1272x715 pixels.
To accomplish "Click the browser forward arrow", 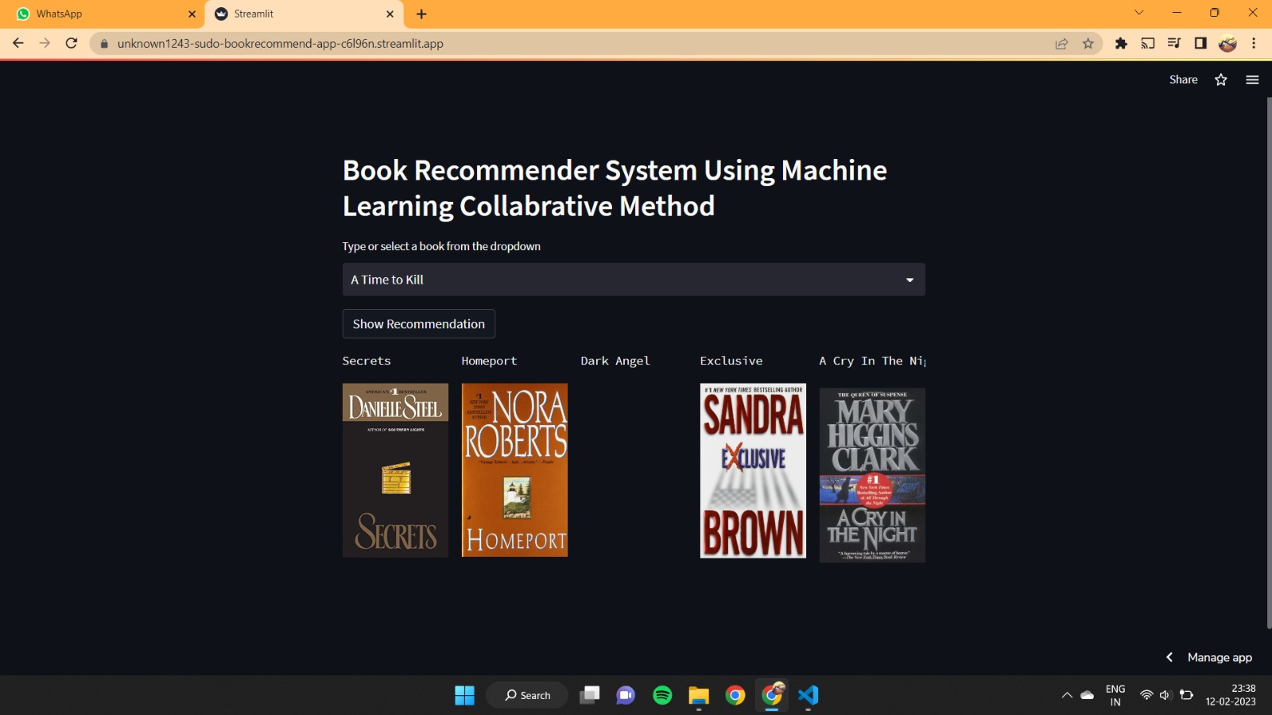I will coord(45,44).
